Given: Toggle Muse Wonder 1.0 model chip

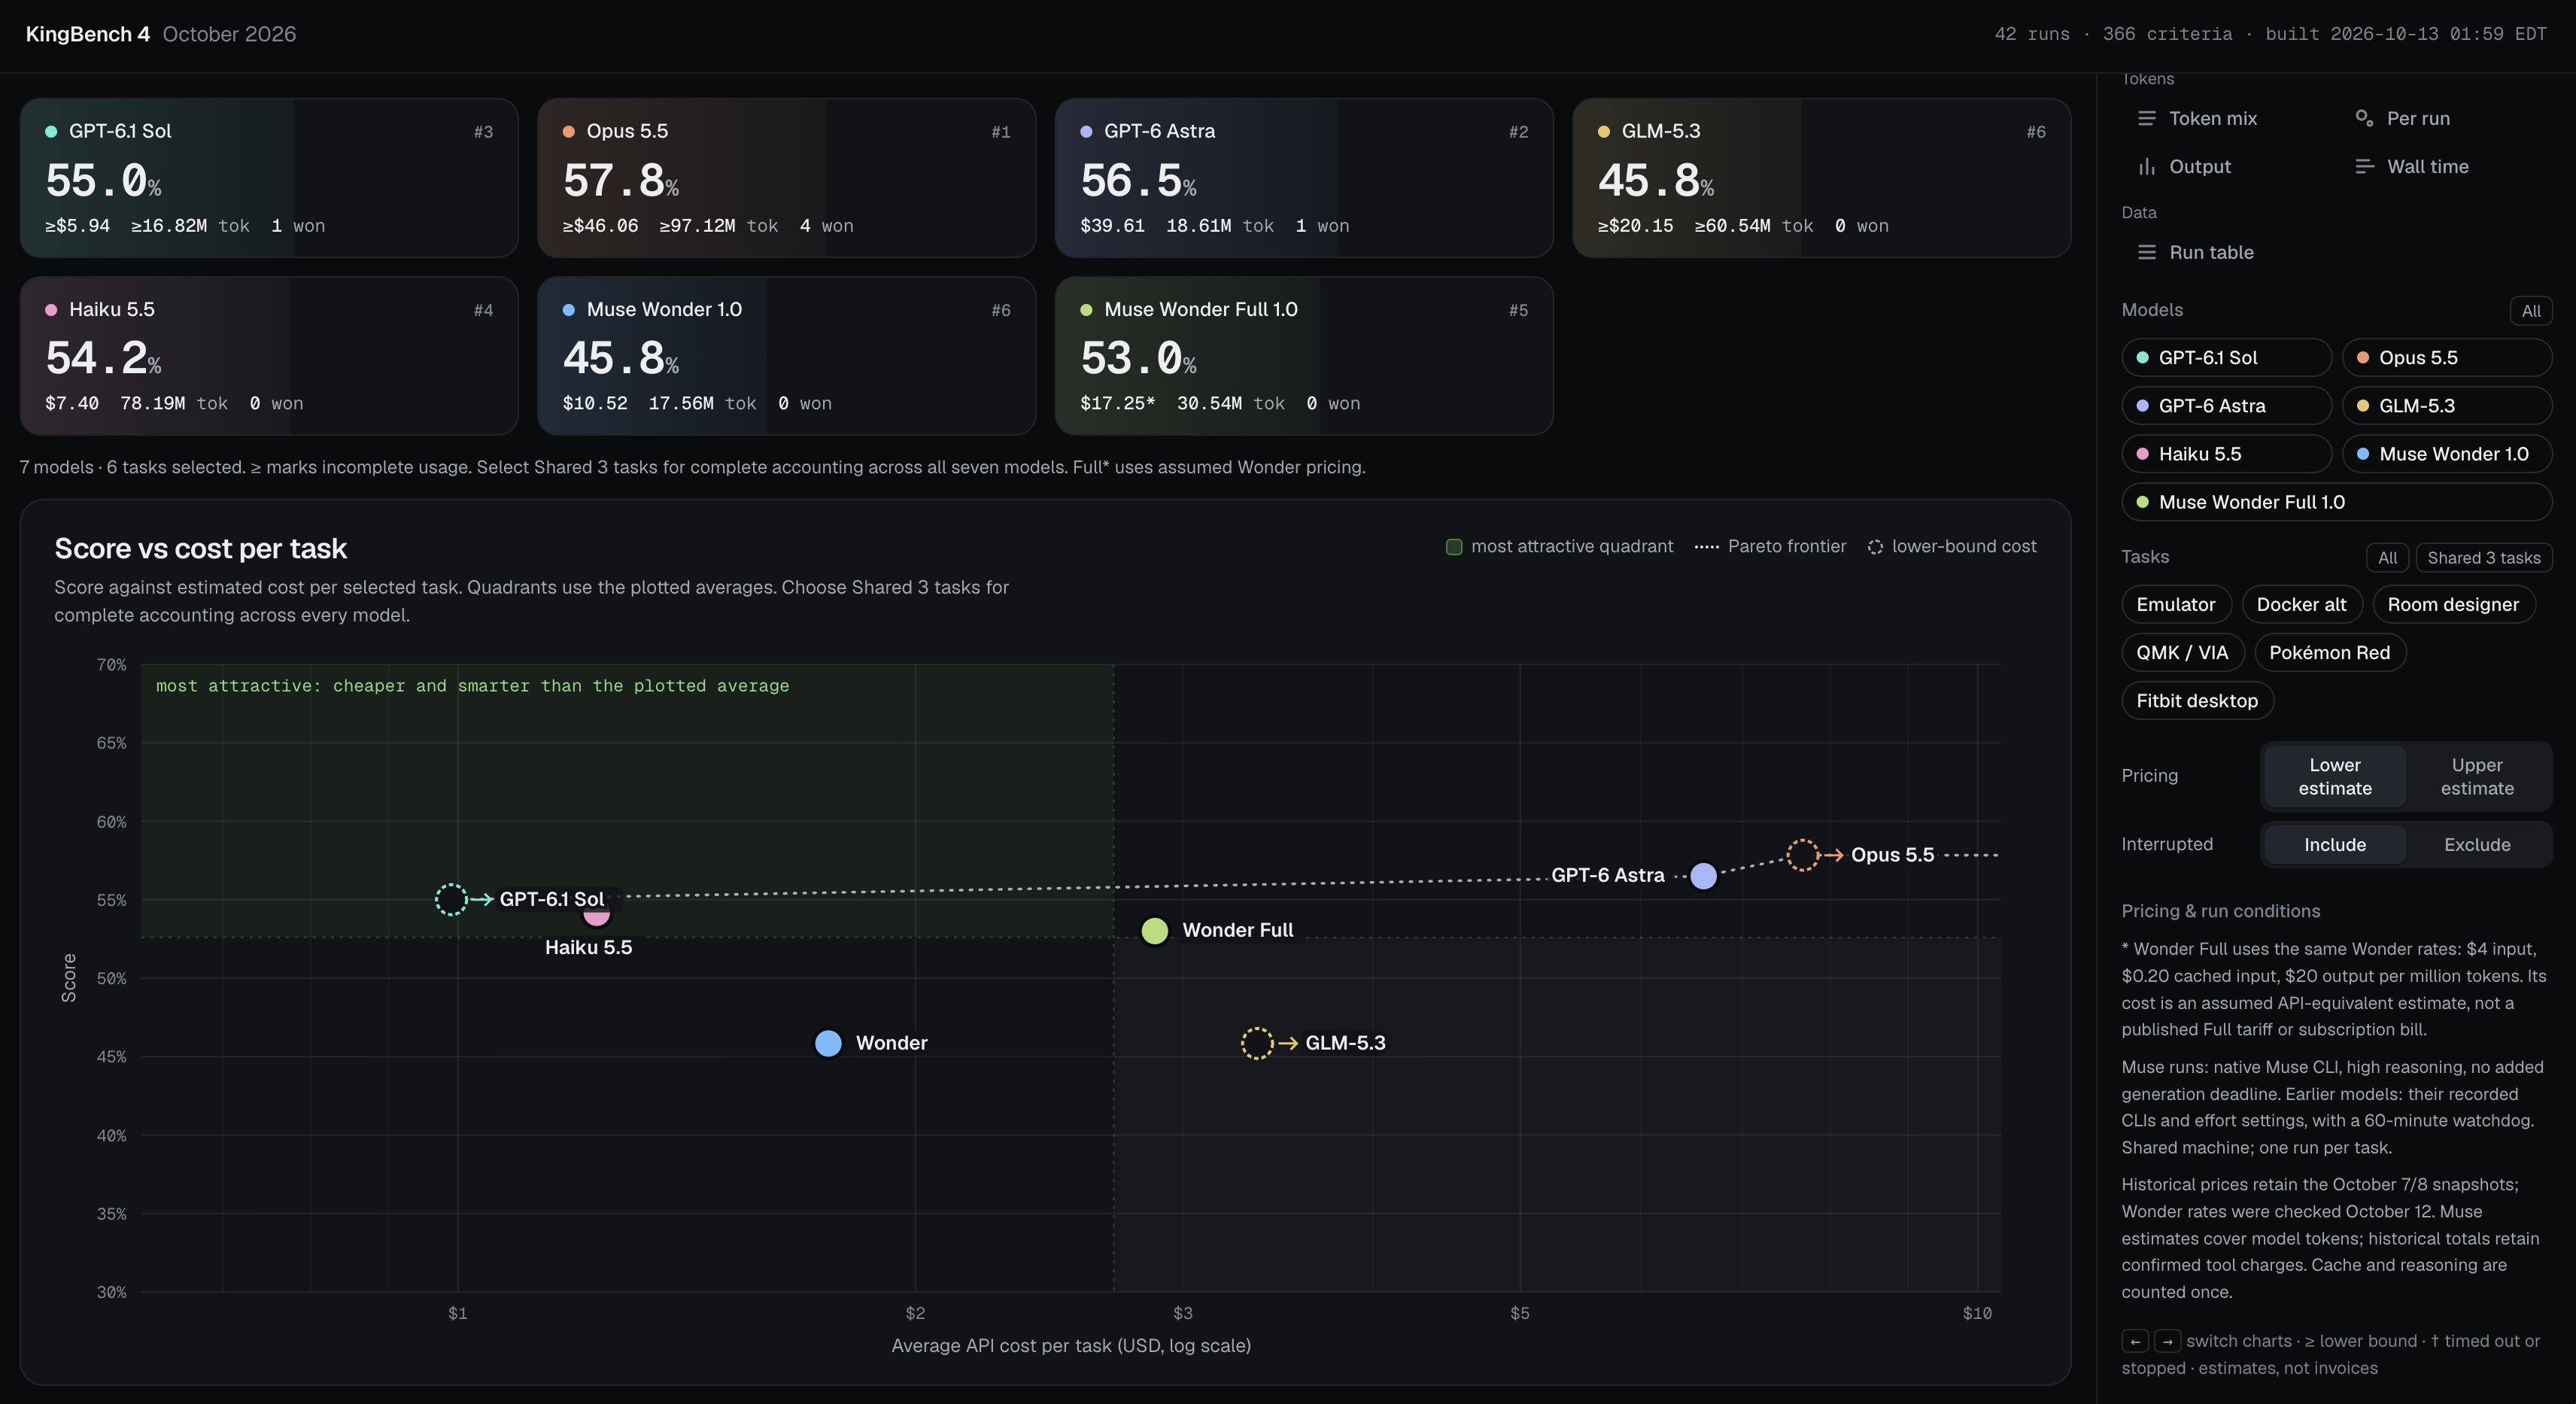Looking at the screenshot, I should coord(2447,453).
